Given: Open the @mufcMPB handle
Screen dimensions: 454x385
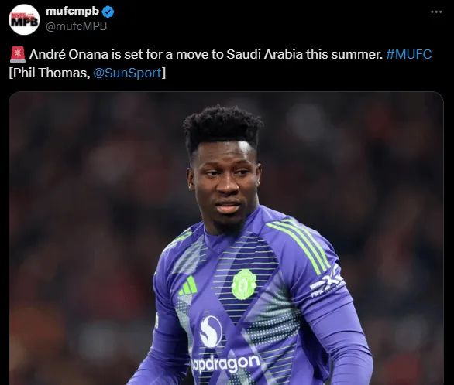Looking at the screenshot, I should pyautogui.click(x=77, y=26).
